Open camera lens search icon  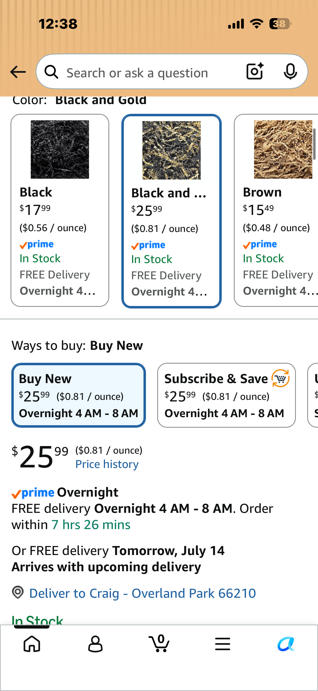(x=255, y=71)
